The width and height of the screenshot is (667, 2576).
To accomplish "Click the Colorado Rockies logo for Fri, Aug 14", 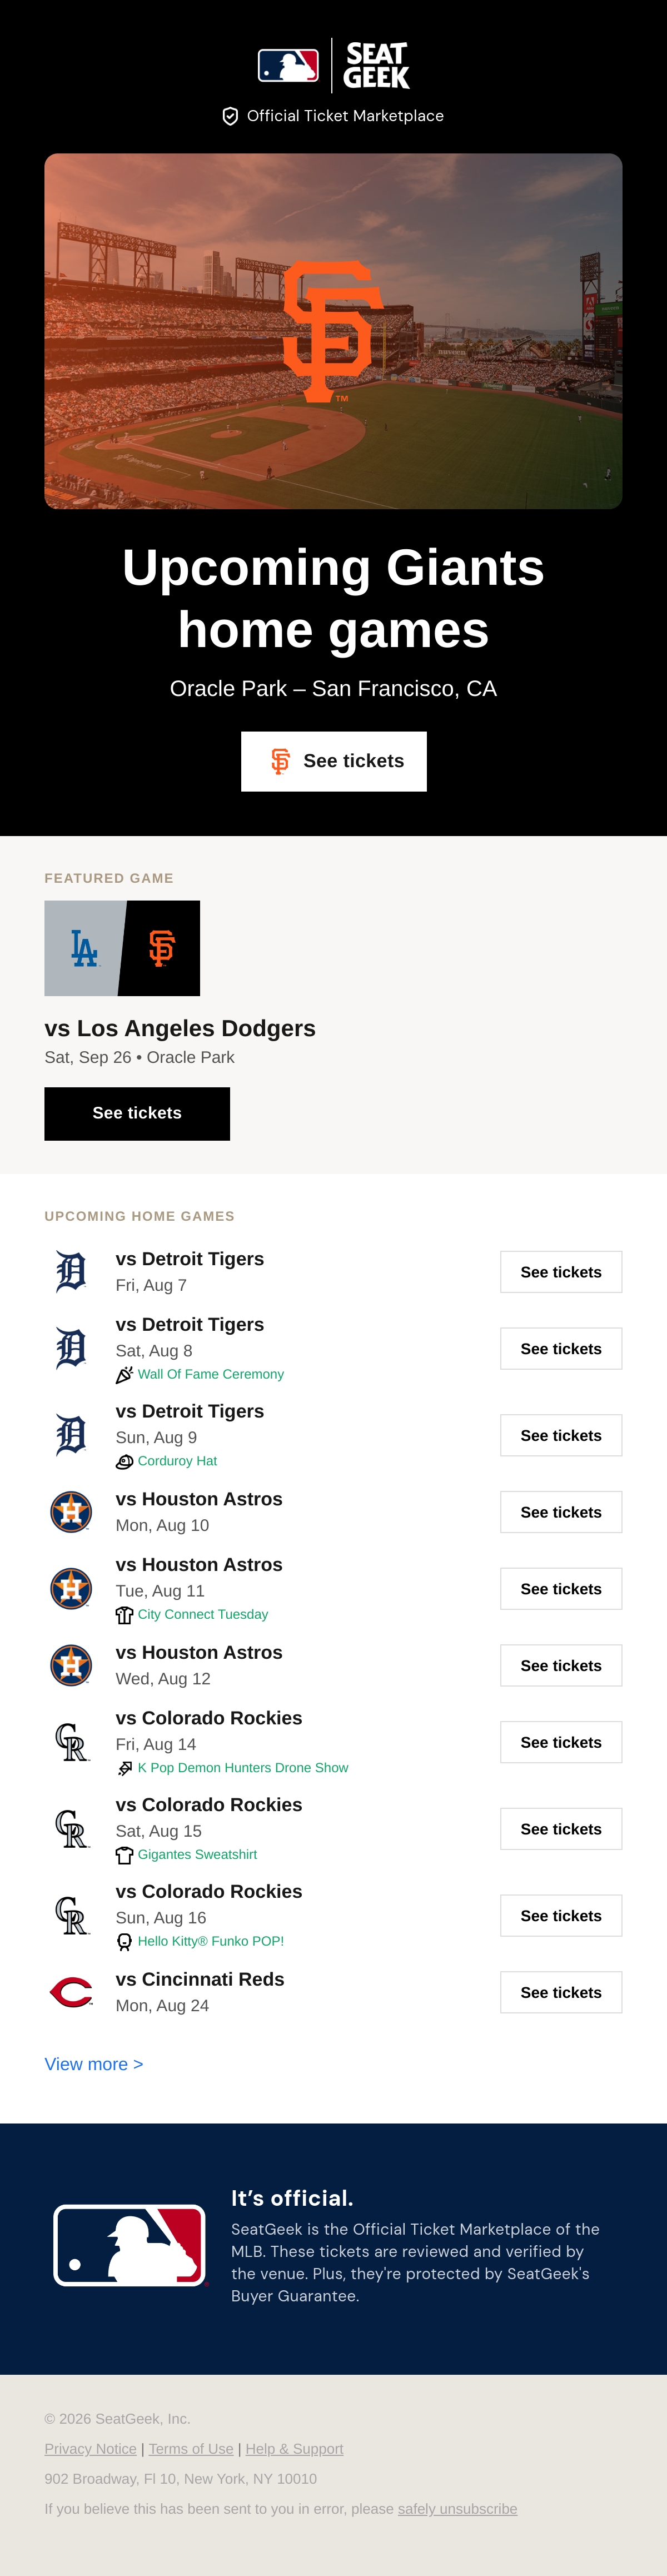I will click(x=71, y=1742).
